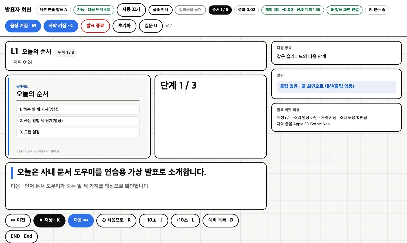The height and width of the screenshot is (243, 407).
Task: Reset with the 초기화 button
Action: tap(124, 26)
